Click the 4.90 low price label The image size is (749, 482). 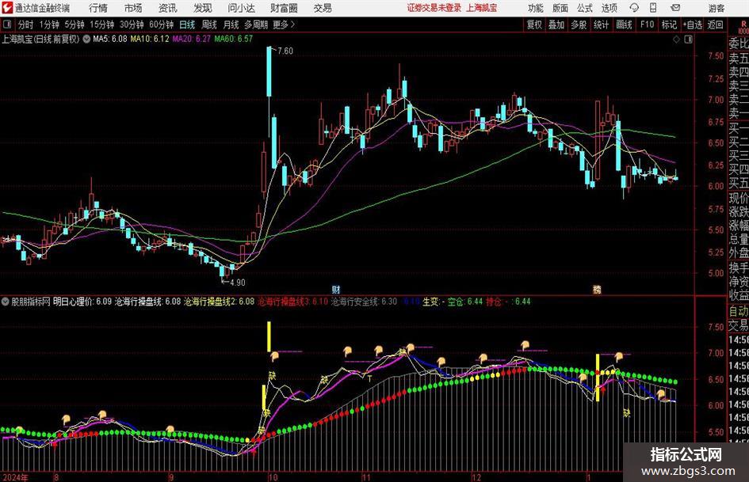tap(238, 282)
